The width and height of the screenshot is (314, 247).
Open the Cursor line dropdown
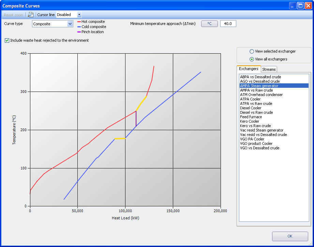point(79,15)
